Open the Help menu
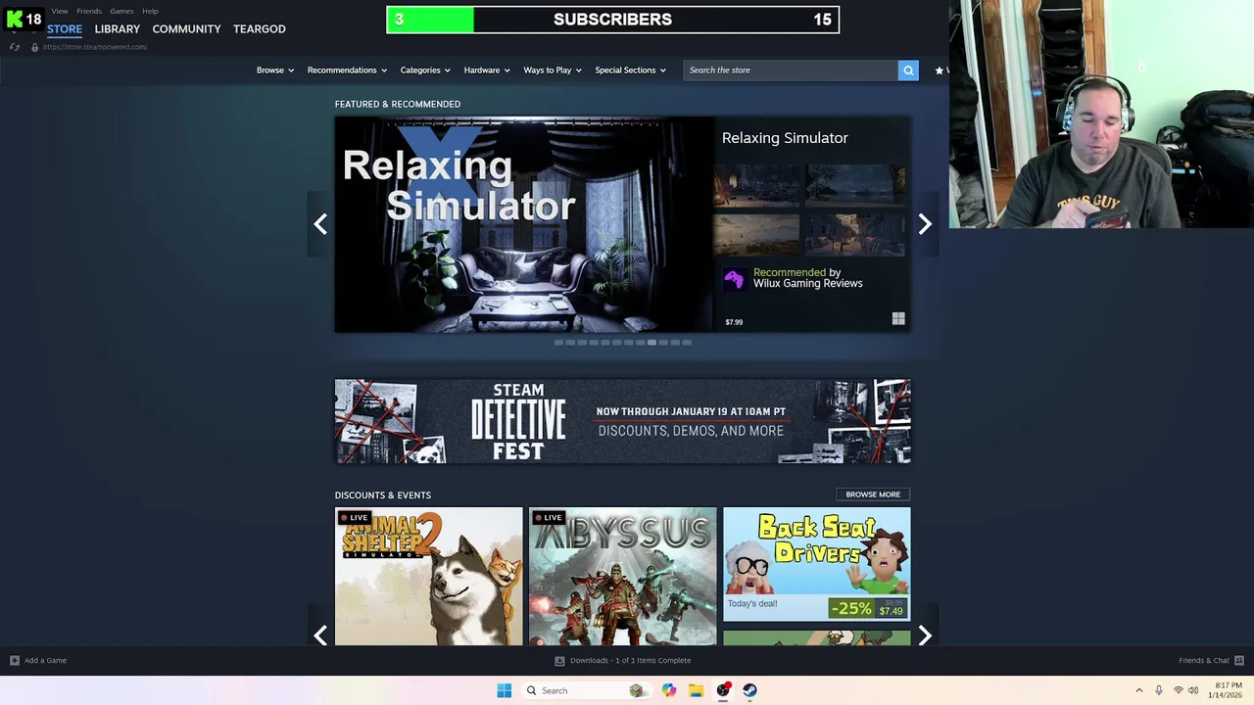The height and width of the screenshot is (705, 1254). pyautogui.click(x=150, y=11)
